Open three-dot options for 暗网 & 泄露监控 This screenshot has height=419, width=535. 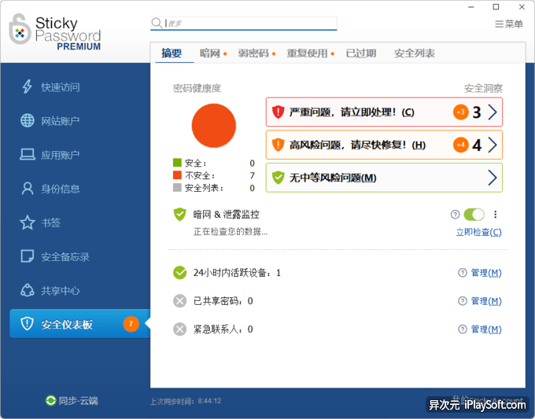coord(495,214)
